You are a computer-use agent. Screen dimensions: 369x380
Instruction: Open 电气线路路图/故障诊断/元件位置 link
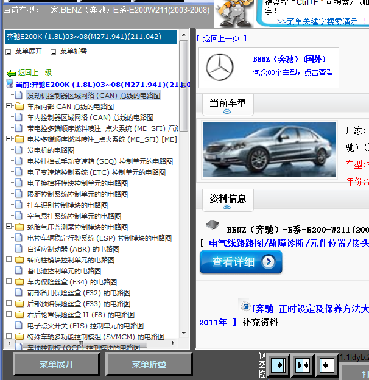pyautogui.click(x=289, y=243)
